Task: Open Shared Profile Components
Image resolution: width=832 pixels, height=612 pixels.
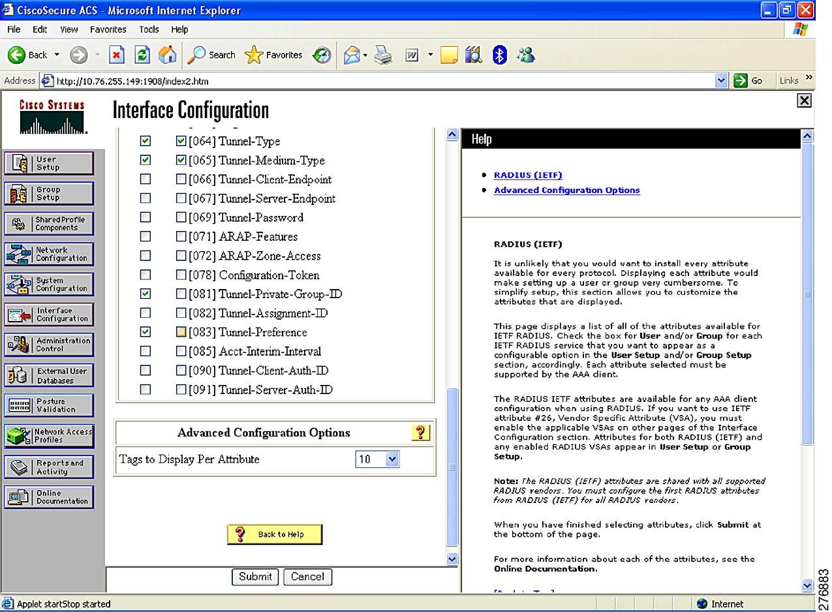Action: [x=49, y=224]
